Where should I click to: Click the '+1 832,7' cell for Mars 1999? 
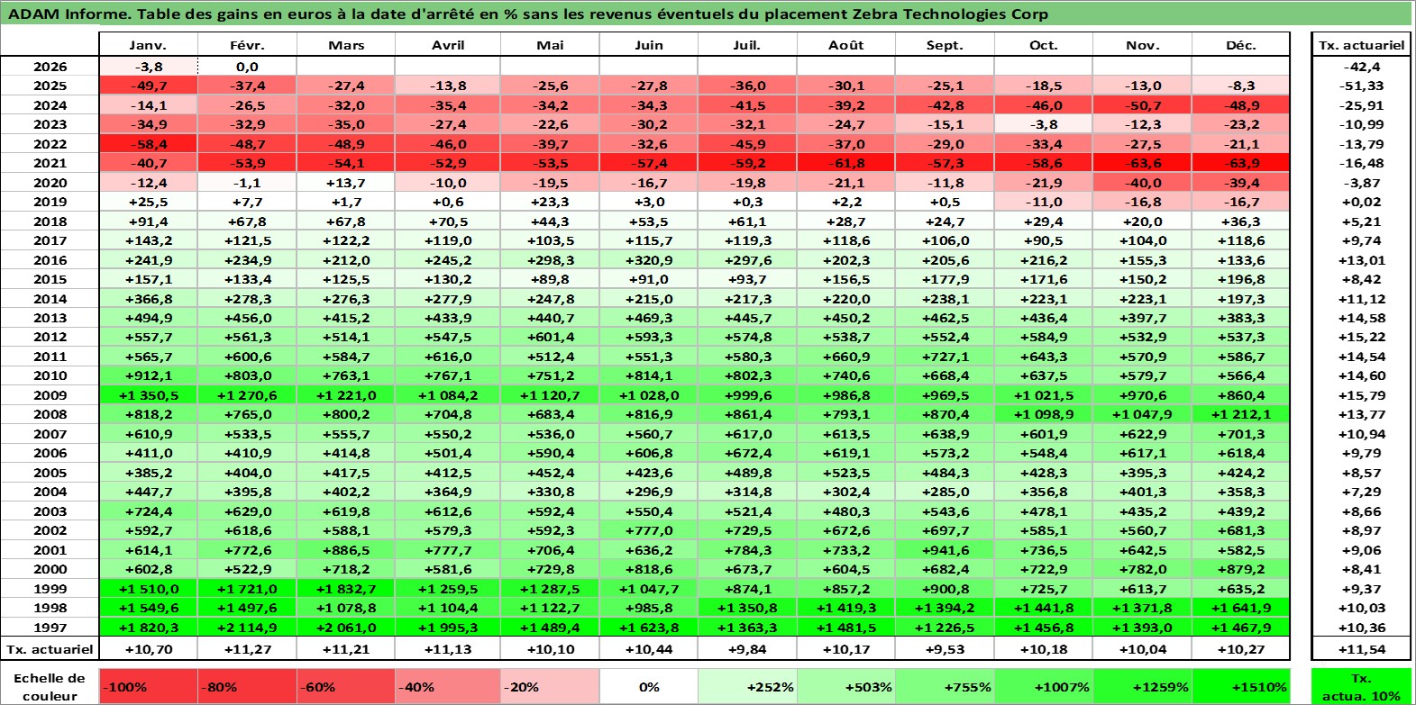pyautogui.click(x=345, y=589)
